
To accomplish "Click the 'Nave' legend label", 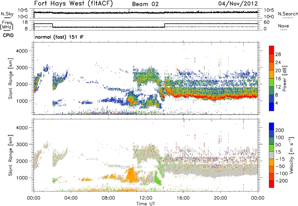I will [283, 26].
